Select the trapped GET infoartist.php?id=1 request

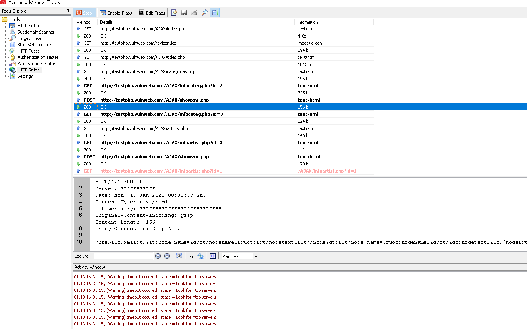tap(224, 171)
